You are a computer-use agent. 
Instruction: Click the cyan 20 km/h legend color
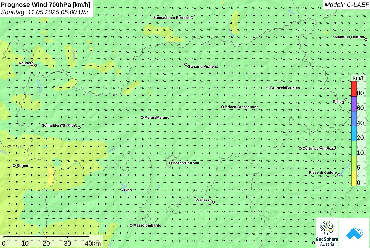point(354,134)
